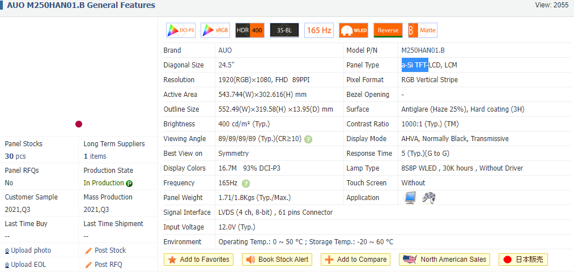Click the 8S8P WLED lamp type value
The height and width of the screenshot is (272, 574).
click(462, 168)
